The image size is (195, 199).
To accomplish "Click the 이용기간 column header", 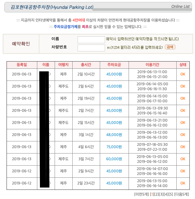I will [x=152, y=65].
